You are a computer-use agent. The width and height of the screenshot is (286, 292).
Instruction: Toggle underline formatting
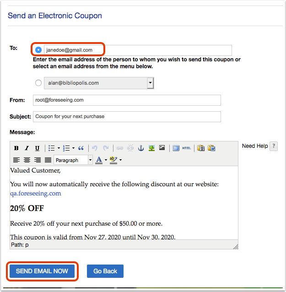click(x=37, y=148)
